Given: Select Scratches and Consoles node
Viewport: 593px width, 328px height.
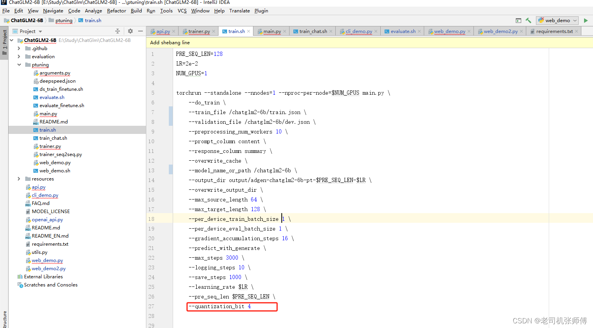Looking at the screenshot, I should click(51, 285).
